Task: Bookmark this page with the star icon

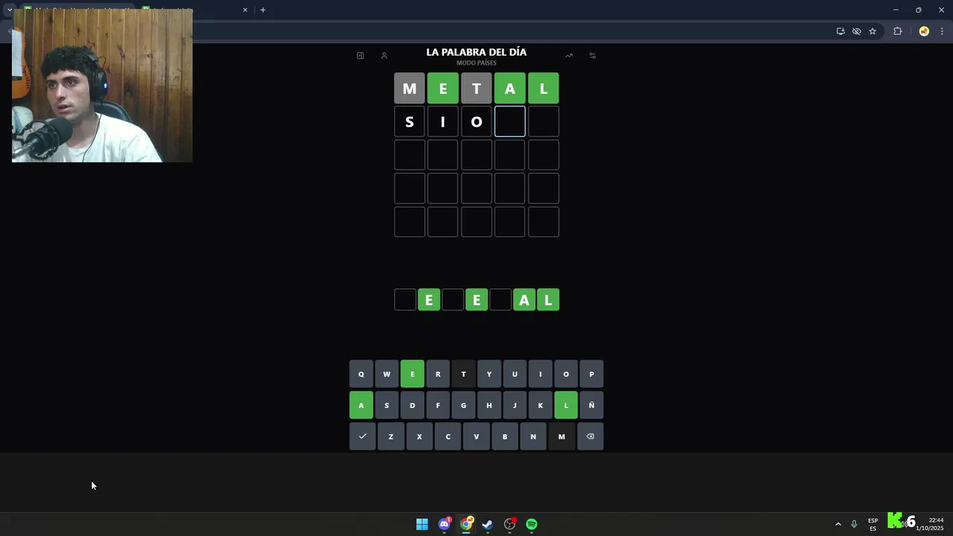Action: [873, 31]
